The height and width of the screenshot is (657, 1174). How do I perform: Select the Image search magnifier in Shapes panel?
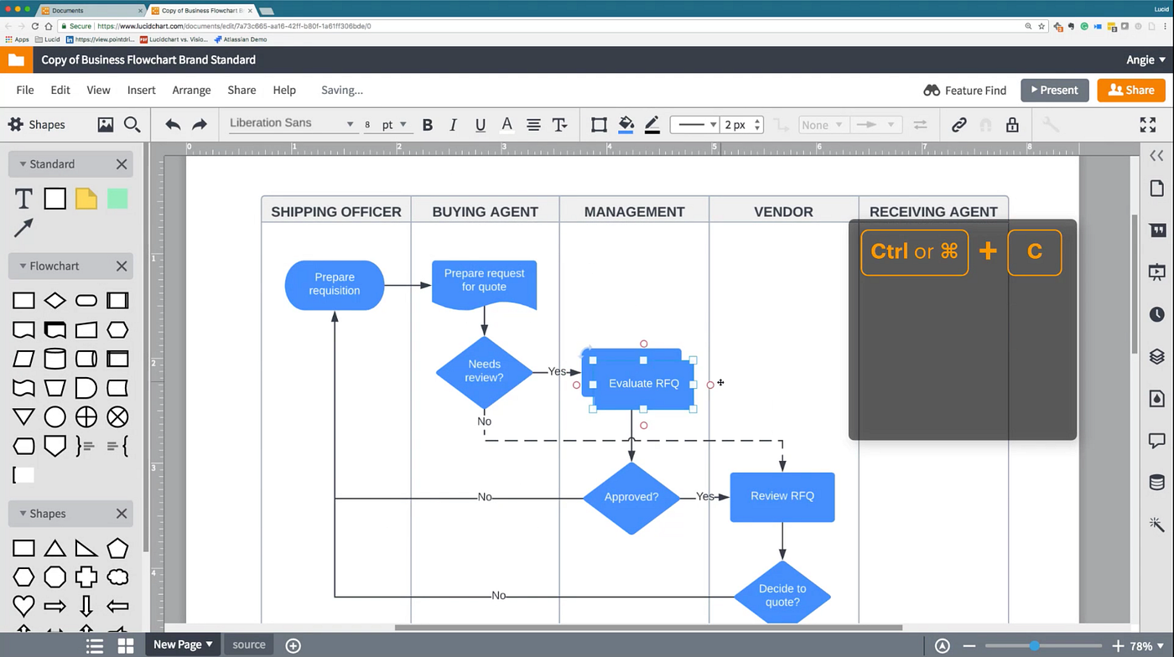click(132, 124)
